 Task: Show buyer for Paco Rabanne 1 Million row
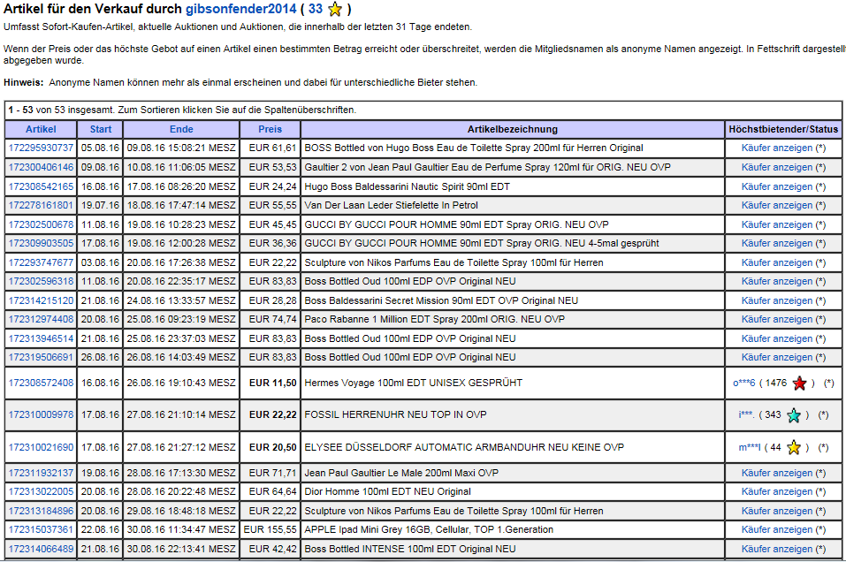tap(777, 319)
